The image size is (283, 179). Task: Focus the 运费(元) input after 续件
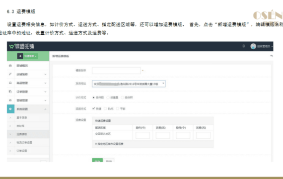pyautogui.click(x=203, y=135)
